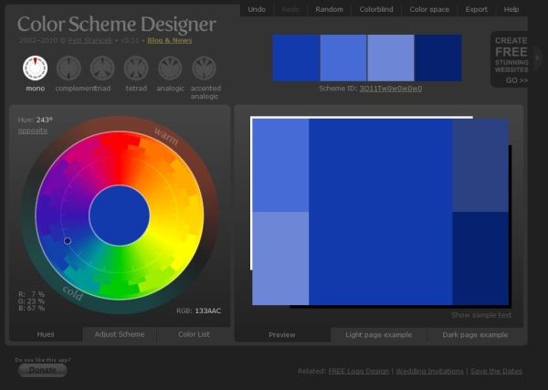
Task: Pick the analogic scheme icon
Action: (170, 69)
